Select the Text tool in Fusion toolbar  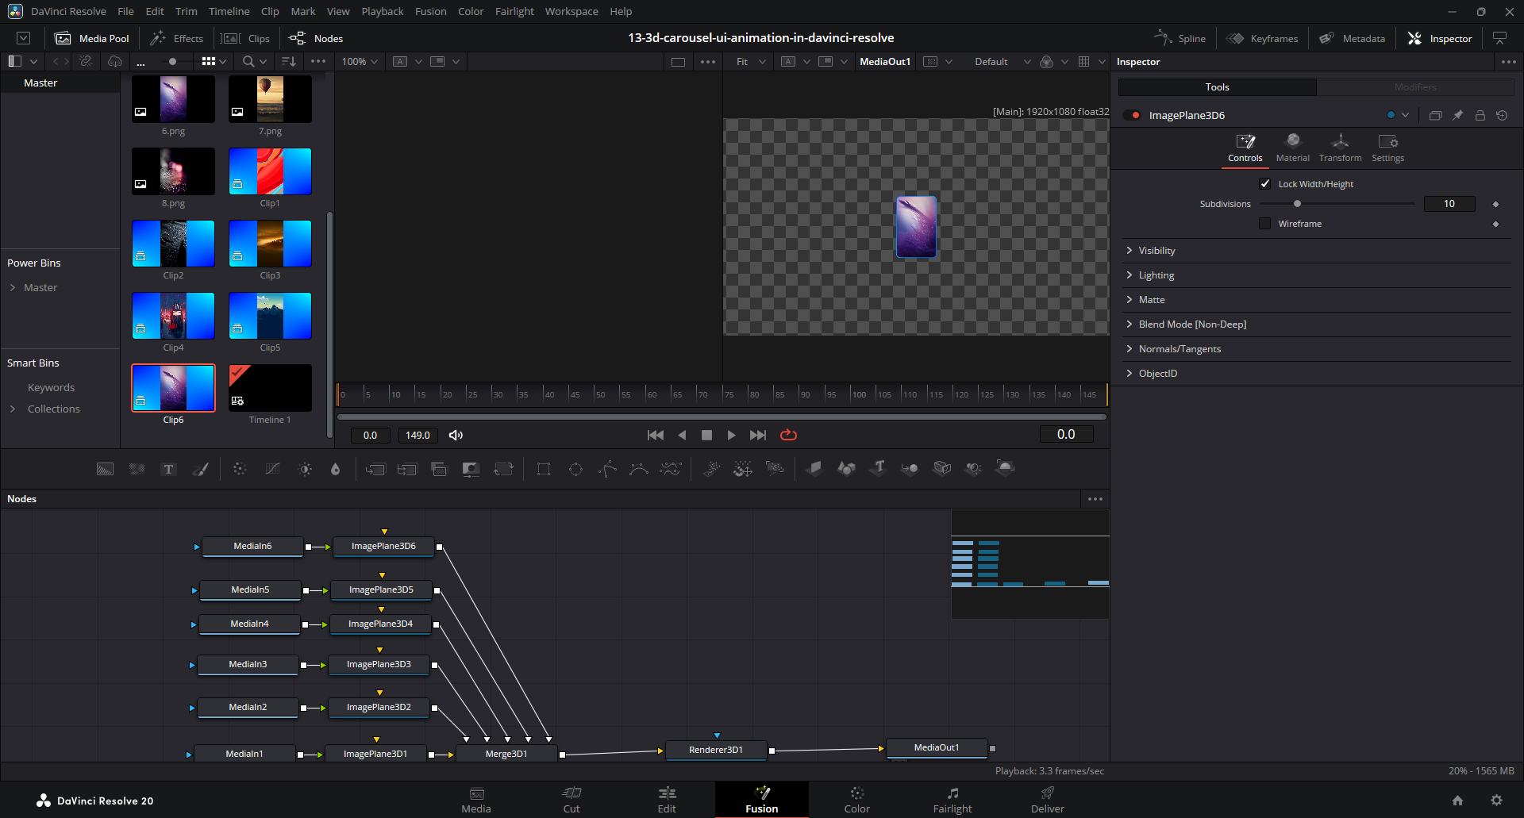point(168,469)
